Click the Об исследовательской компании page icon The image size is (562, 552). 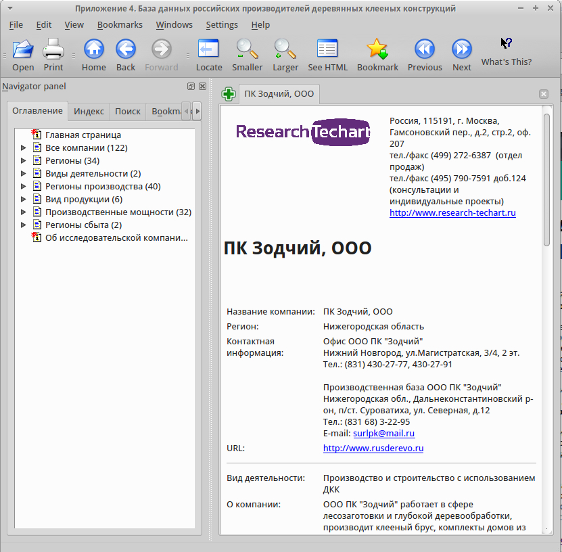point(37,237)
